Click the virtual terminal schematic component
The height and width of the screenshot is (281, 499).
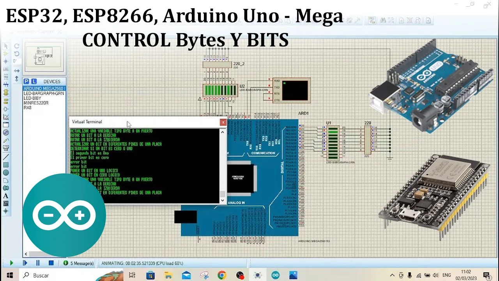coord(292,91)
